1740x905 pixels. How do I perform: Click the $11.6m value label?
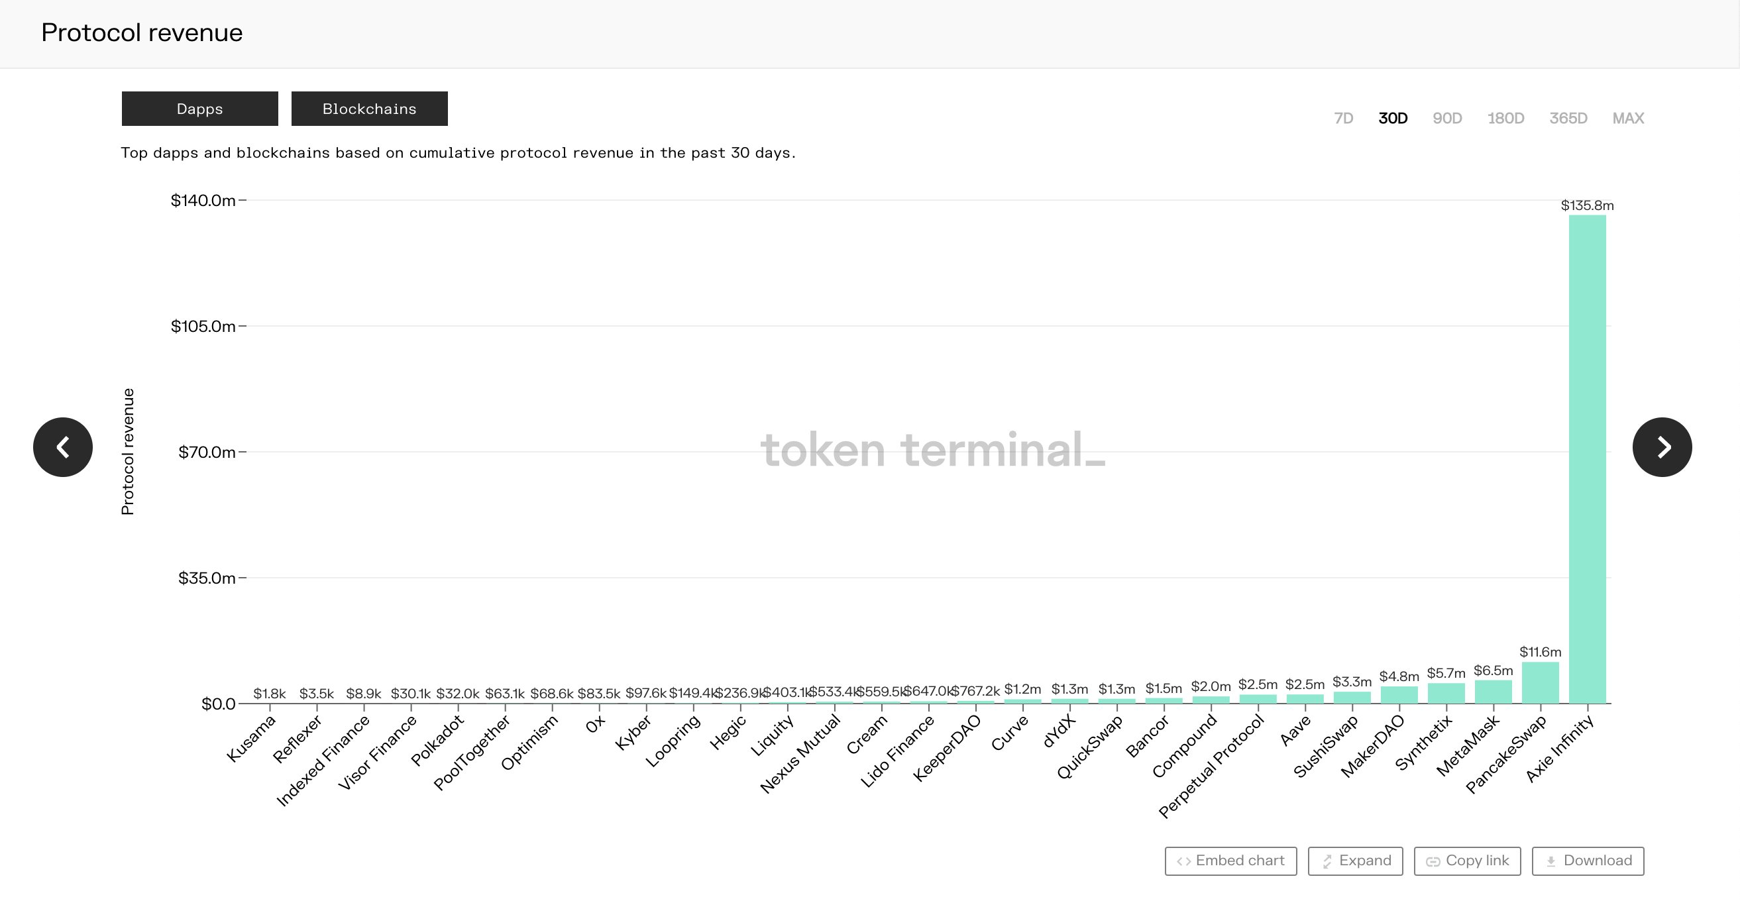click(1541, 652)
